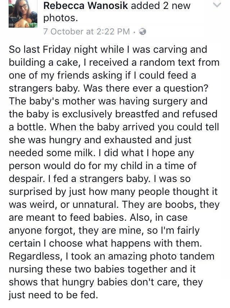Screen dimensions: 230x308
Task: Click the 'added 2 new photos' text
Action: click(x=117, y=11)
